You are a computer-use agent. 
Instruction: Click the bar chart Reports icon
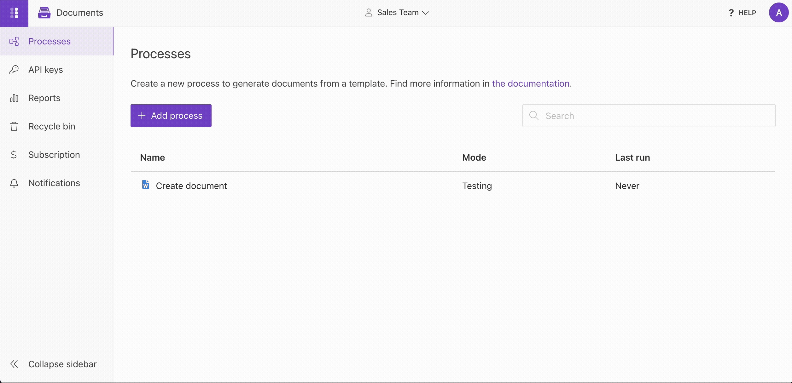pyautogui.click(x=14, y=98)
